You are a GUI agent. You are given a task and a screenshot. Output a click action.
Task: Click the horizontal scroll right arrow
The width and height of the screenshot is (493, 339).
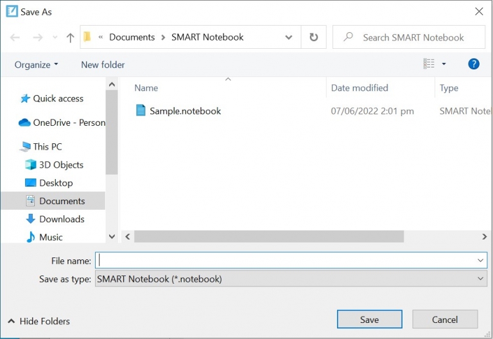pos(485,236)
